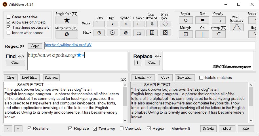This screenshot has height=136, width=259.
Task: Insert single Charset wildcard
Action: [x=139, y=24]
